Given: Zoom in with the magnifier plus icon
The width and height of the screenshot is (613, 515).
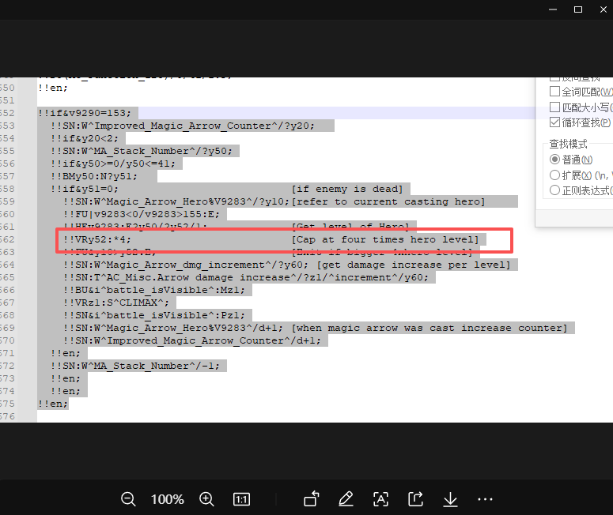Looking at the screenshot, I should pyautogui.click(x=206, y=499).
